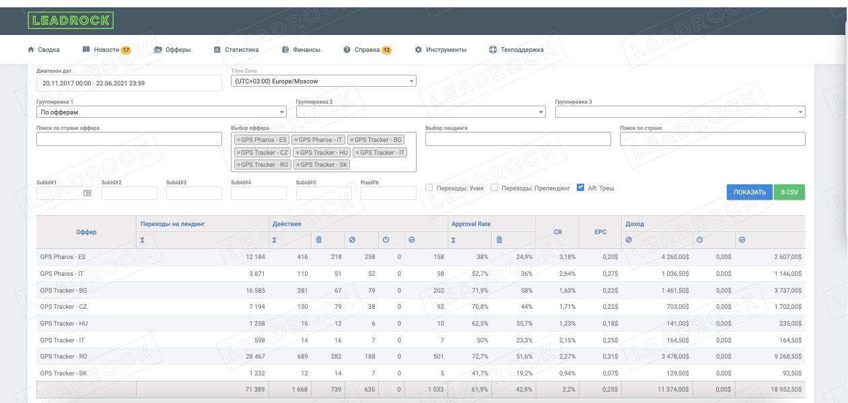This screenshot has width=848, height=403.
Task: Remove the GPS Pharos - IT offer tag
Action: (295, 140)
